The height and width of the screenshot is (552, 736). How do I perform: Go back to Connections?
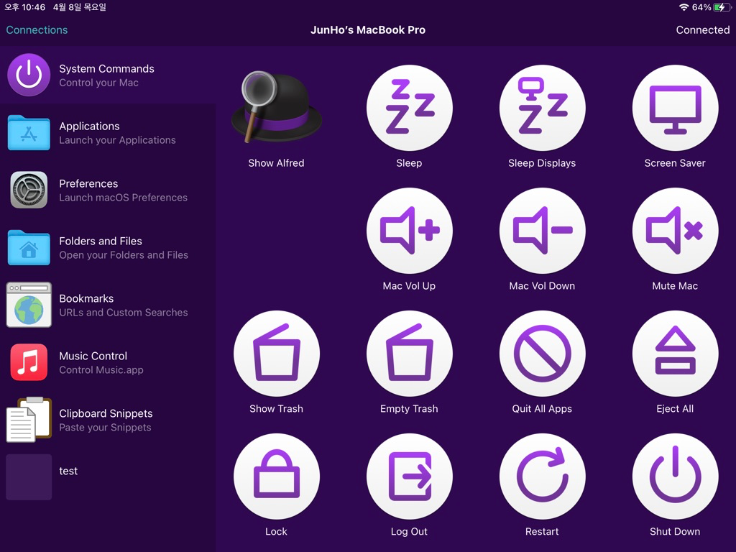click(x=37, y=30)
